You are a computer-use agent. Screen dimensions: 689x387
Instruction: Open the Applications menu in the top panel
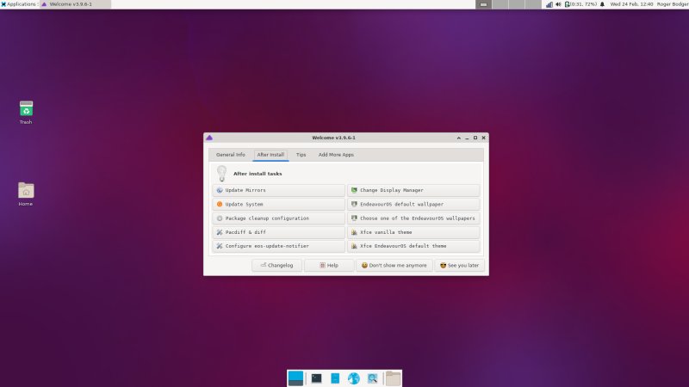coord(19,4)
